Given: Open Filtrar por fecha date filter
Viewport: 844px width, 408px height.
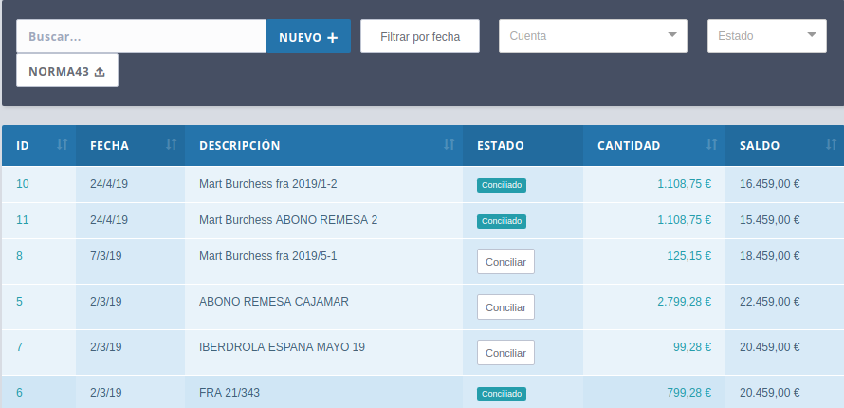Looking at the screenshot, I should click(x=419, y=36).
